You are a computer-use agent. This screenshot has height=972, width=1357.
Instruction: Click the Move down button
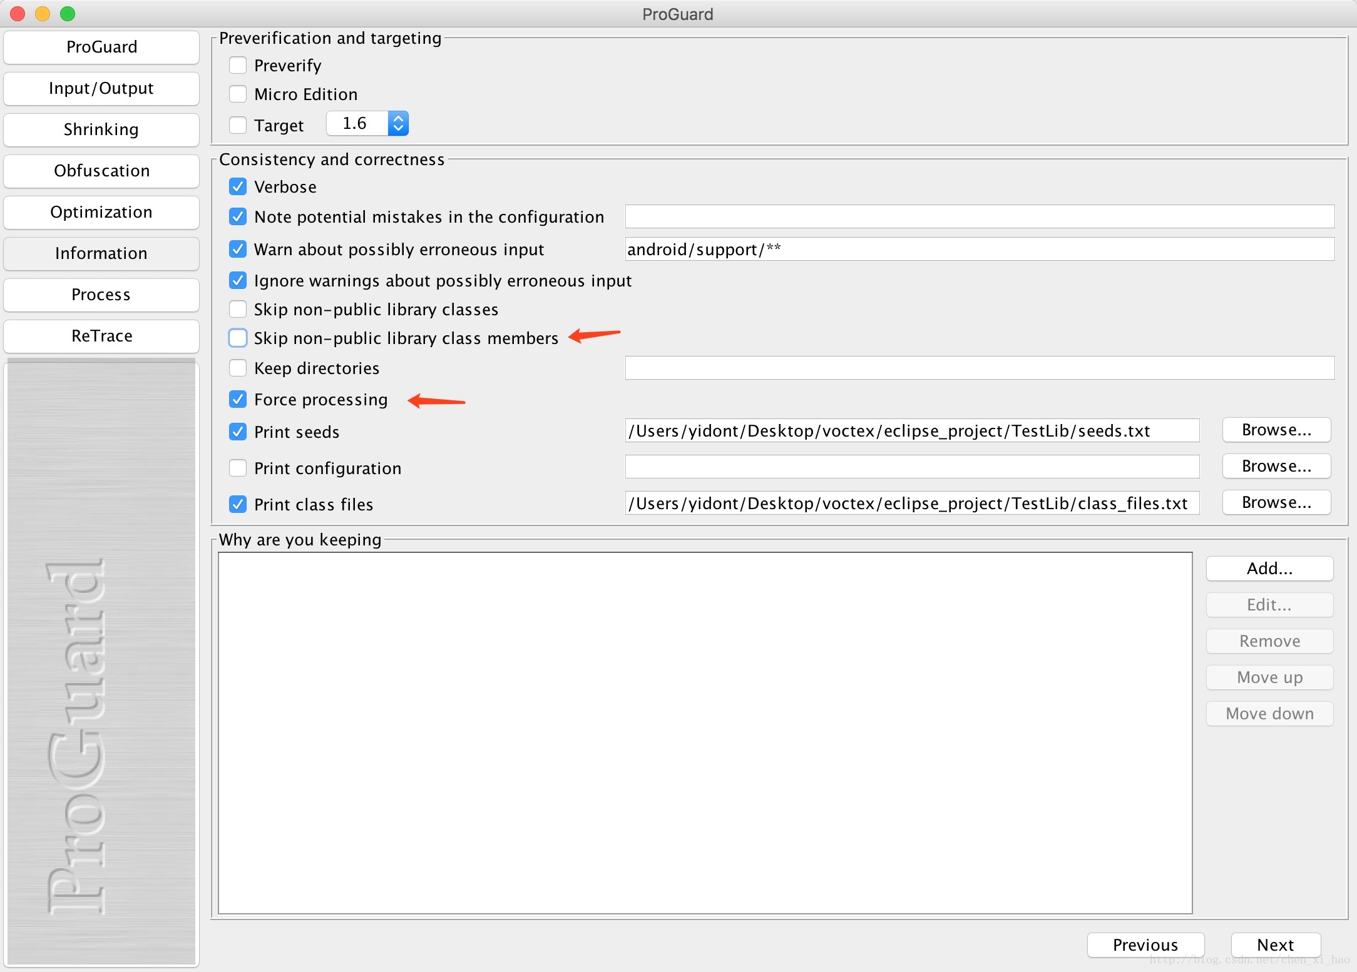(x=1269, y=714)
